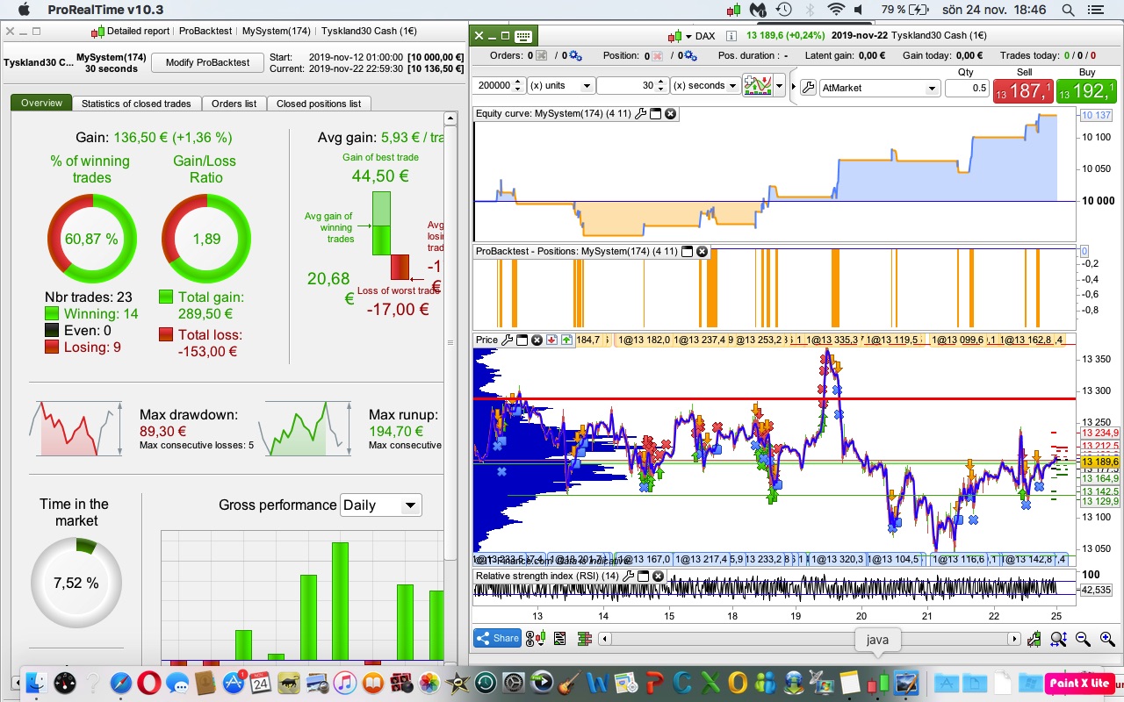Open orders gear settings icon
This screenshot has width=1124, height=702.
click(x=576, y=56)
